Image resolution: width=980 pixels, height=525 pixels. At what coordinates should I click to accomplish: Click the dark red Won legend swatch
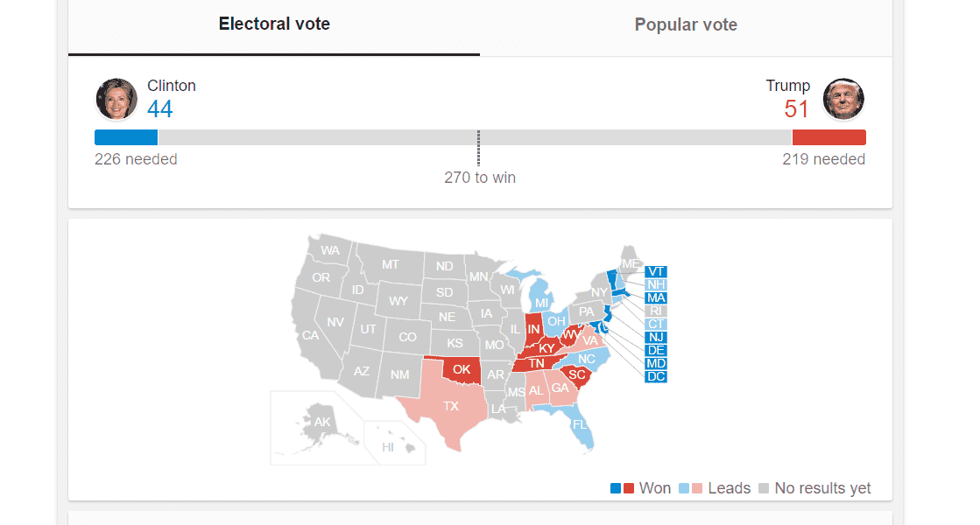(629, 488)
